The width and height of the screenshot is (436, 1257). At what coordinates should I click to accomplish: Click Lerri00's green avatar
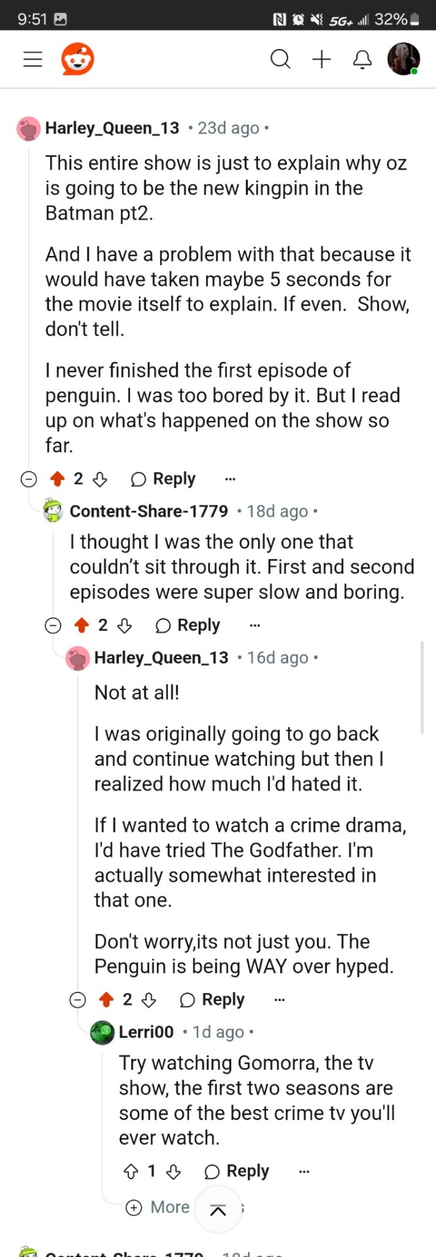(102, 1032)
